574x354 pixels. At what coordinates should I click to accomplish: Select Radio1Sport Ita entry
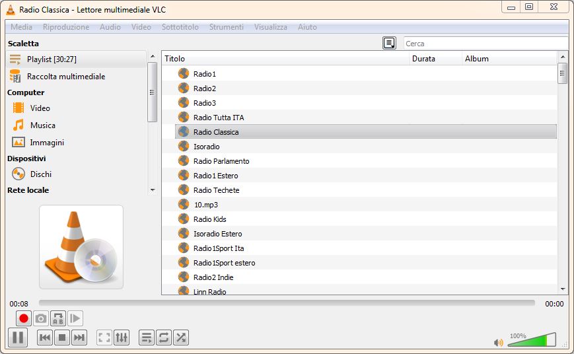point(366,248)
